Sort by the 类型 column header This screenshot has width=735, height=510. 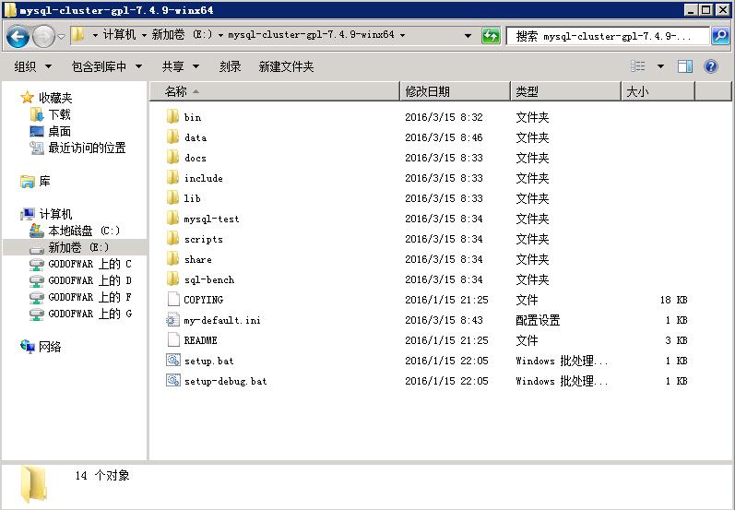pos(565,91)
